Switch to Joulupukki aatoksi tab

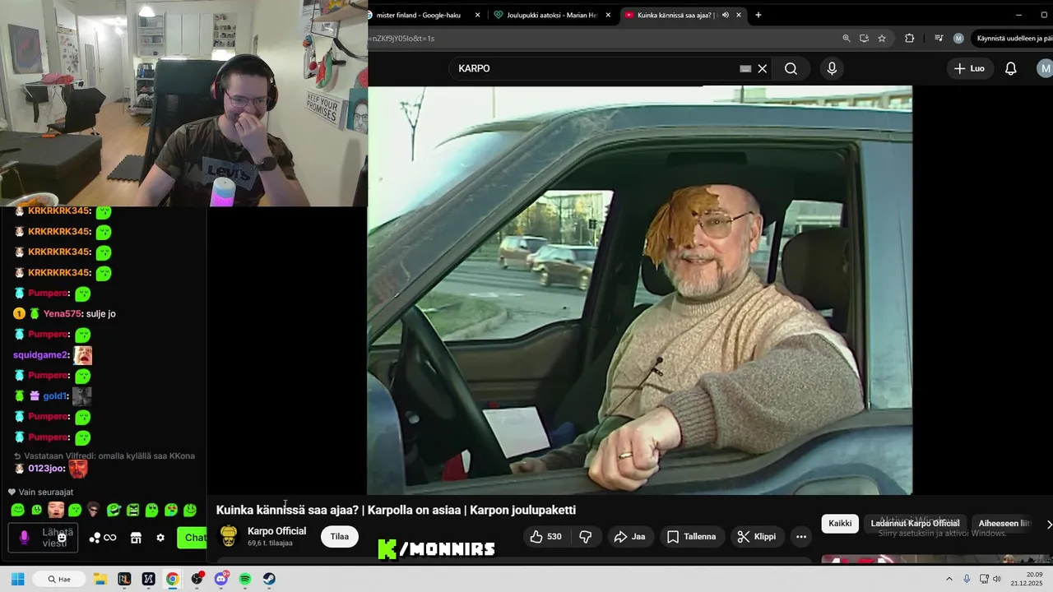click(x=553, y=15)
